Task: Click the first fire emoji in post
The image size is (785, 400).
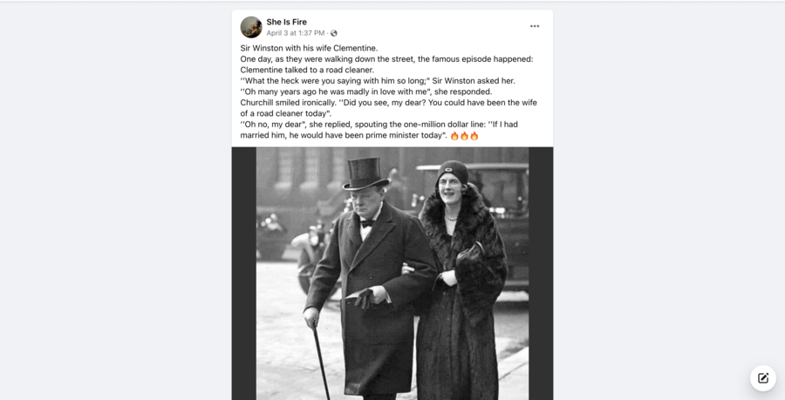Action: pos(454,135)
